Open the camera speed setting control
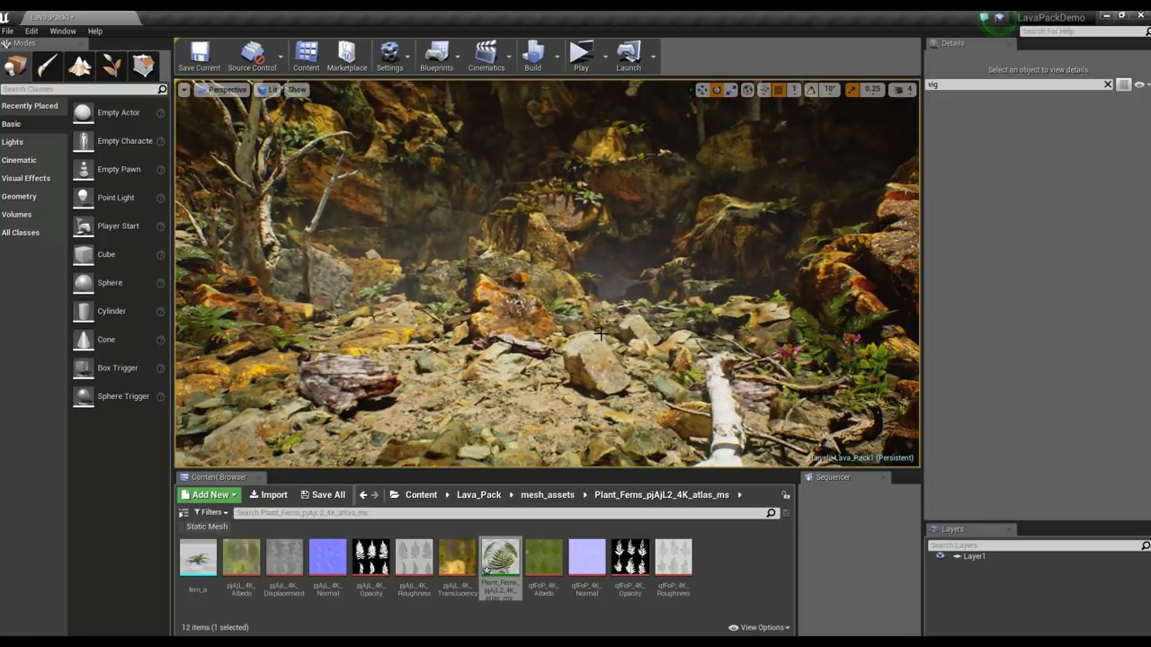 [x=902, y=90]
